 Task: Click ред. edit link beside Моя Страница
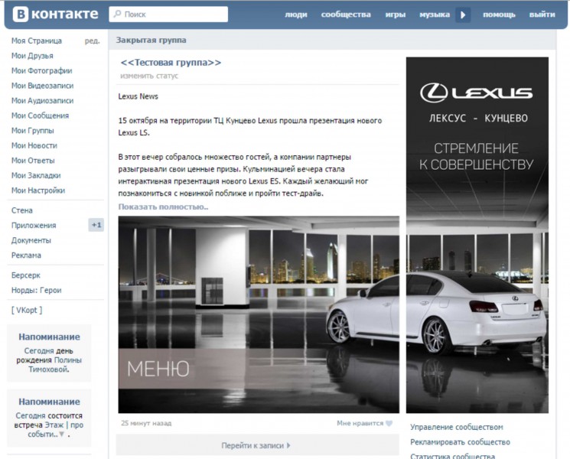tap(93, 41)
